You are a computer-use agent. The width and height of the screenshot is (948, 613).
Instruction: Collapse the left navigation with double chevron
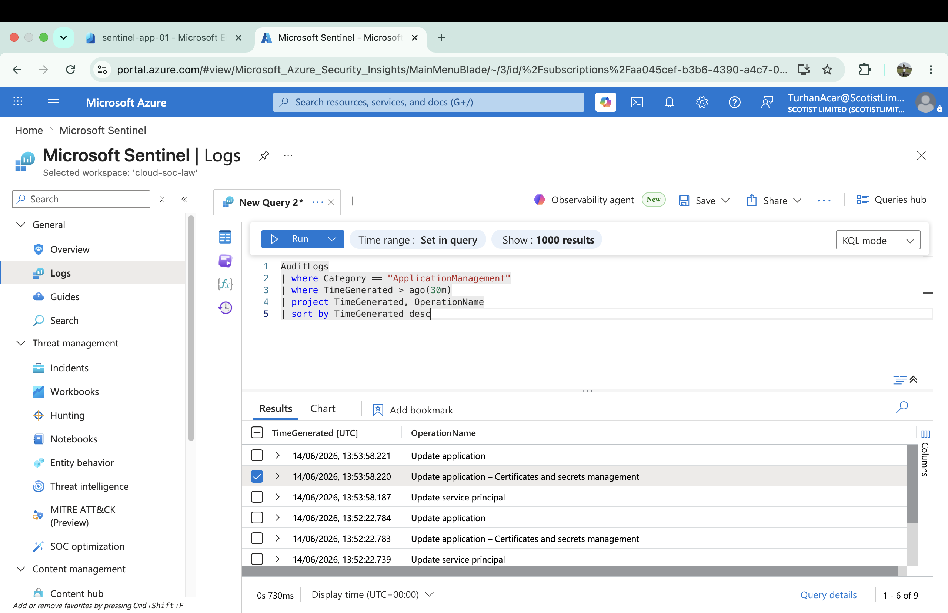point(184,199)
